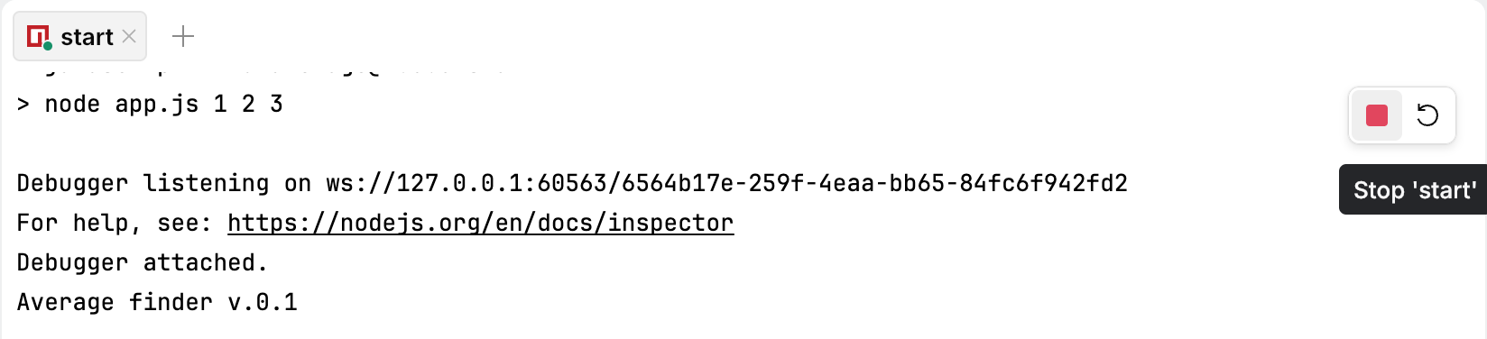Screen dimensions: 1487x339
Task: Click the green running indicator dot
Action: (47, 44)
